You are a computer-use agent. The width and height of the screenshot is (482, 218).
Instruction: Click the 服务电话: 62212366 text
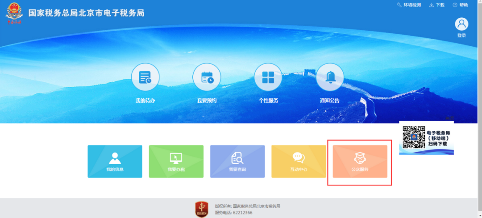(233, 213)
